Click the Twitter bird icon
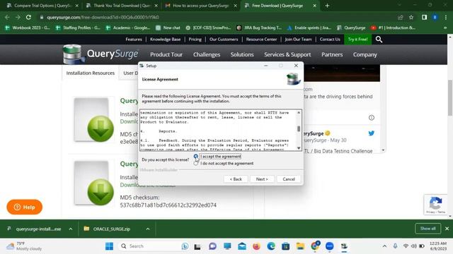This screenshot has width=453, height=254. tap(371, 133)
